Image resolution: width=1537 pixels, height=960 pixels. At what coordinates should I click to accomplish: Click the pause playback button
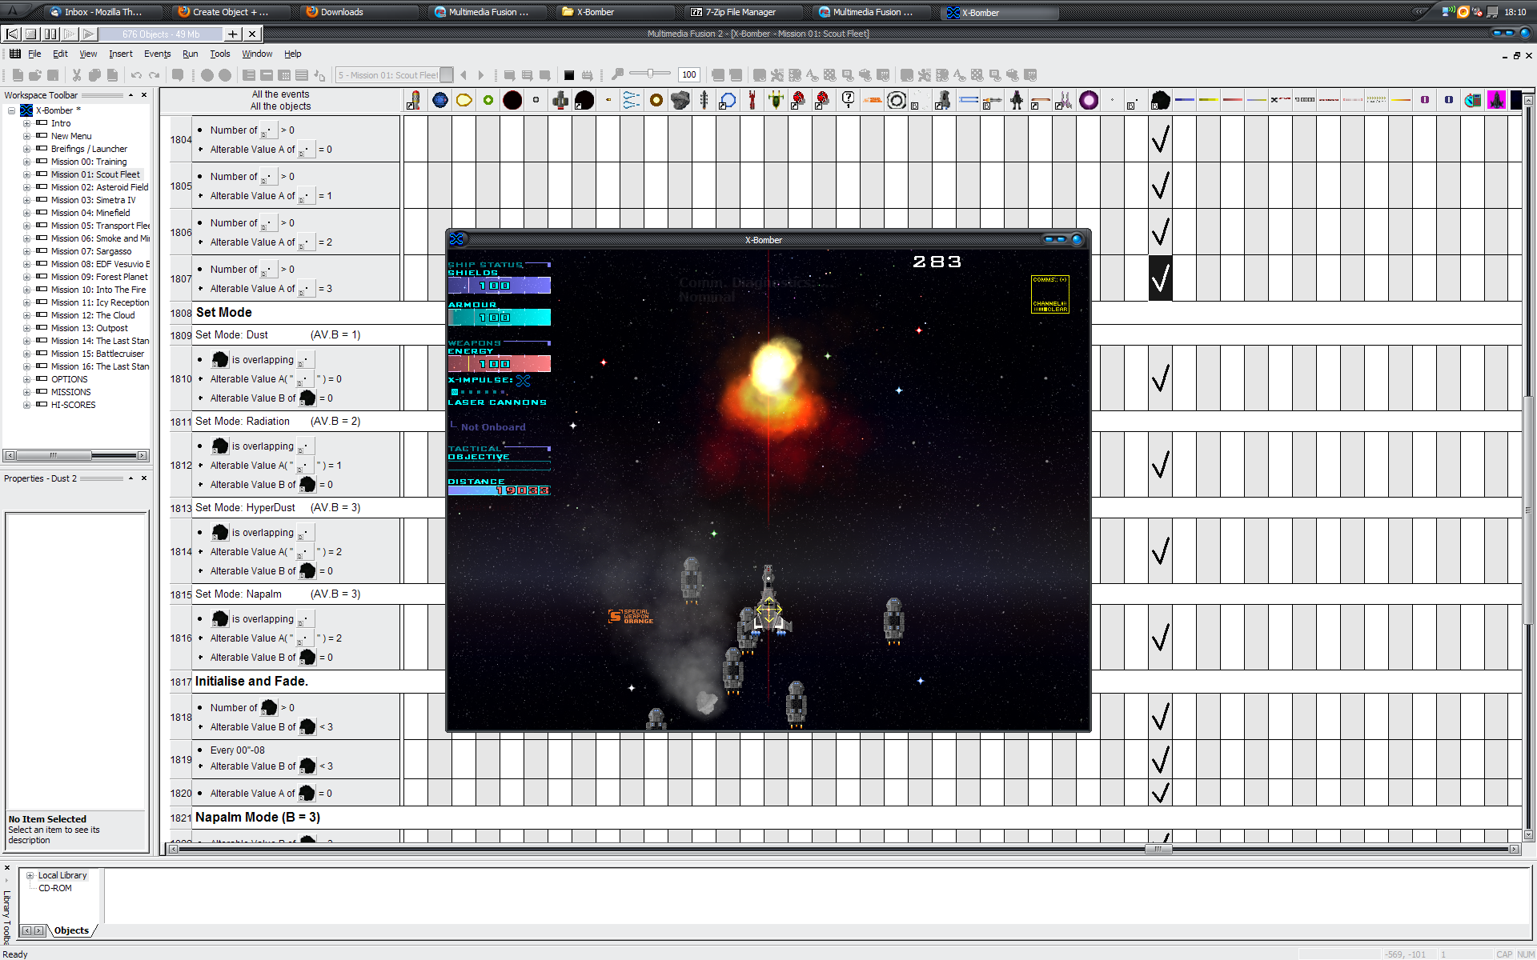point(50,34)
